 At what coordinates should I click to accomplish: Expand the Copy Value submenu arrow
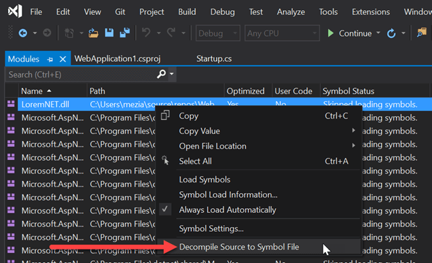click(x=353, y=131)
